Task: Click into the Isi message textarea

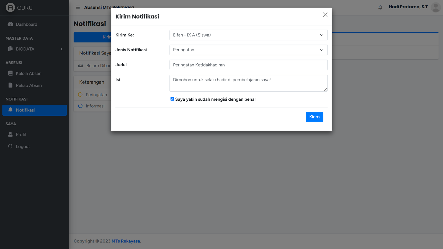Action: 248,83
